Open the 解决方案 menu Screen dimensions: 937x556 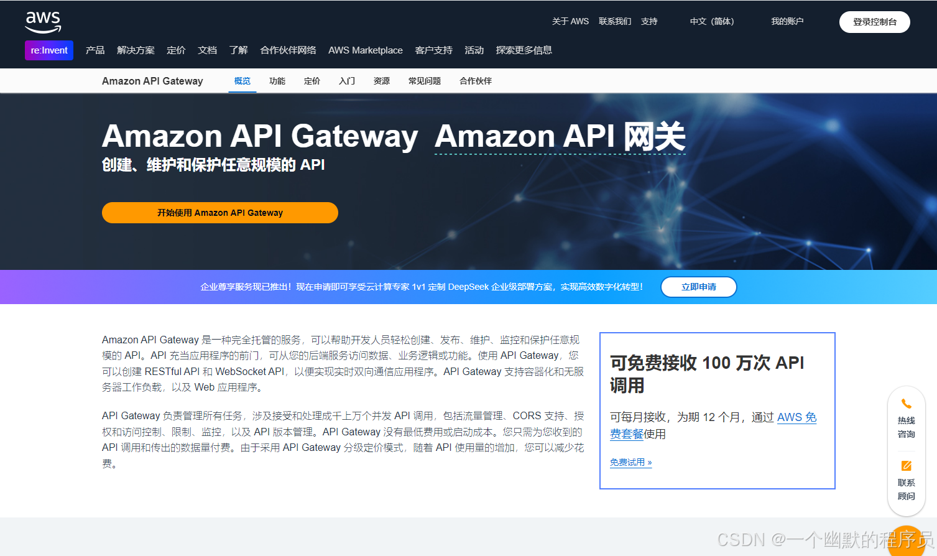pos(136,50)
